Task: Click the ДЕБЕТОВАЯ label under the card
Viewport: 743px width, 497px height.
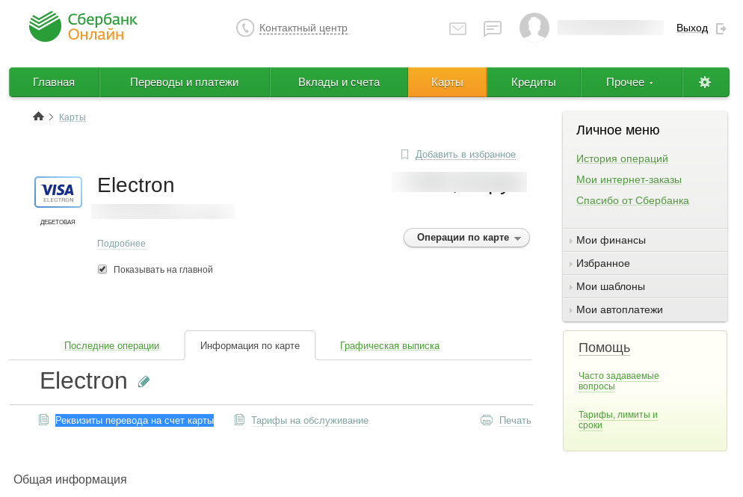Action: (58, 222)
